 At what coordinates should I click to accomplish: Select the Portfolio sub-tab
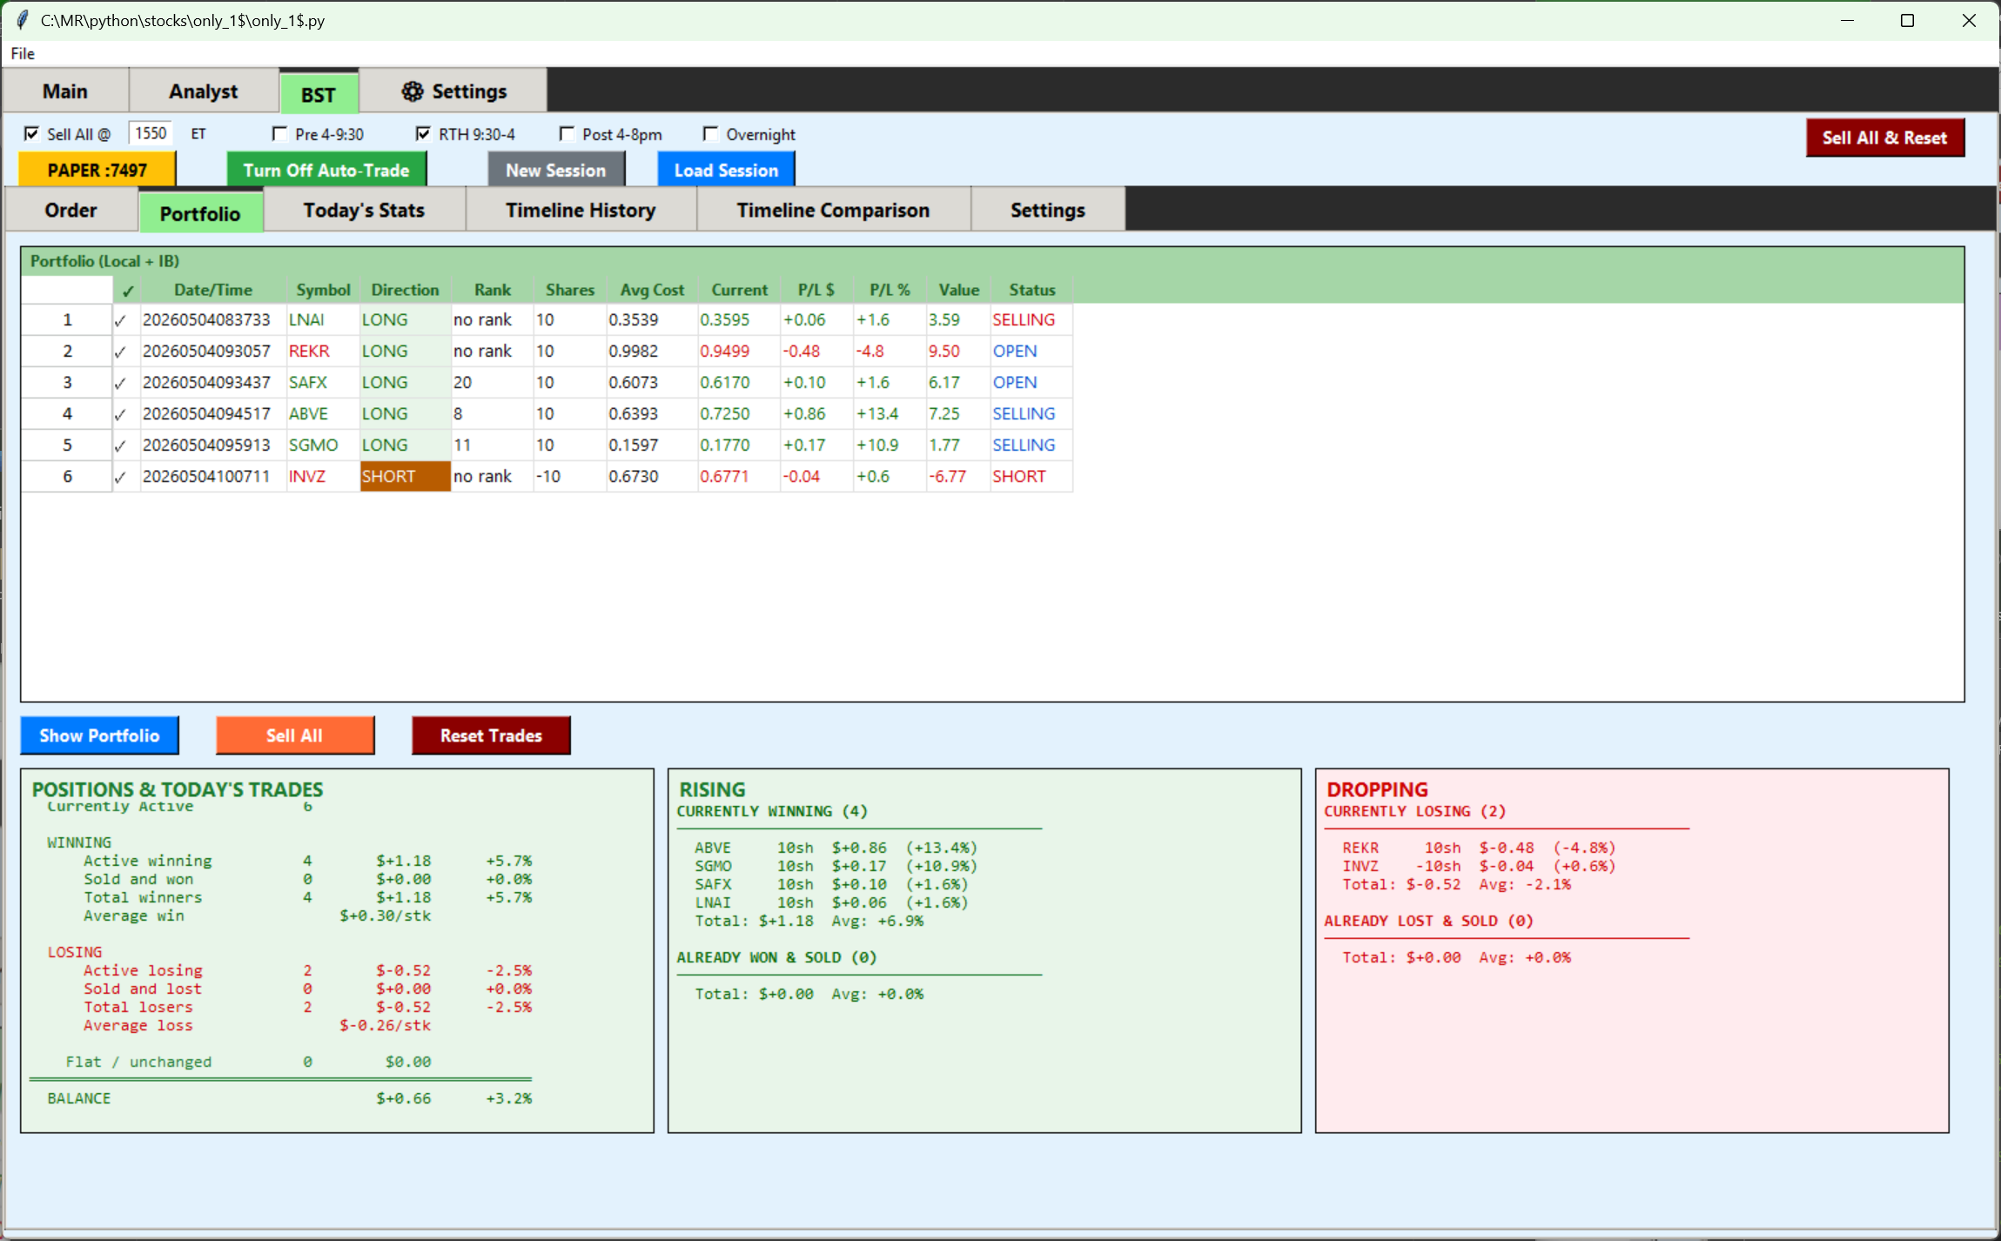tap(200, 214)
